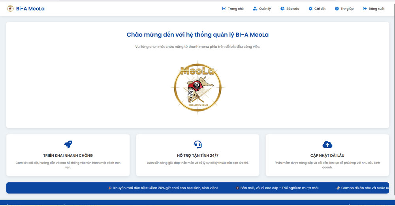Open the Quản lý menu icon
This screenshot has height=206, width=395.
click(255, 9)
